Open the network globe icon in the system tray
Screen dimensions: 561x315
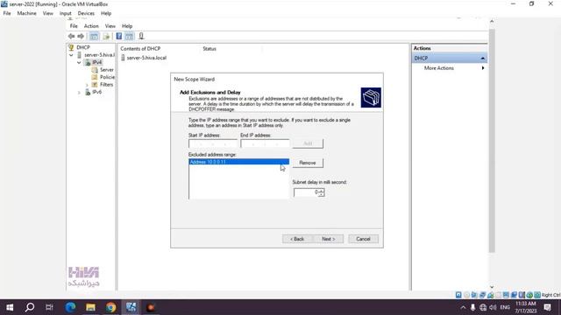pyautogui.click(x=483, y=307)
